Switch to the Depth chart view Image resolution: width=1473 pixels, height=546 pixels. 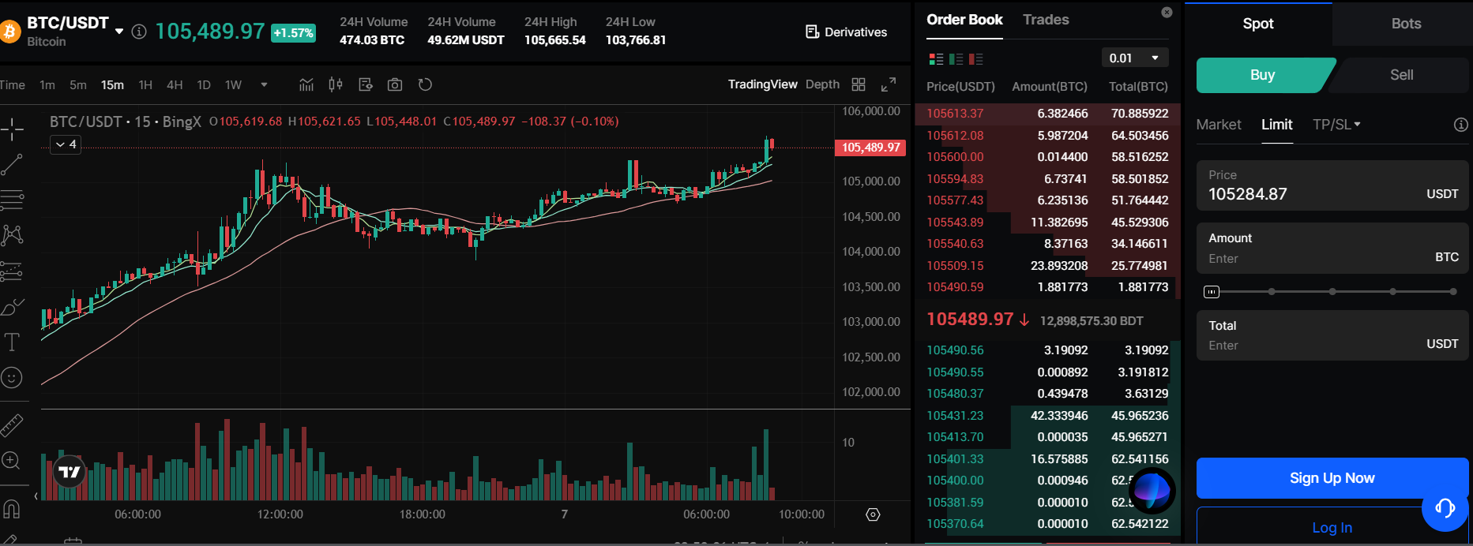822,84
